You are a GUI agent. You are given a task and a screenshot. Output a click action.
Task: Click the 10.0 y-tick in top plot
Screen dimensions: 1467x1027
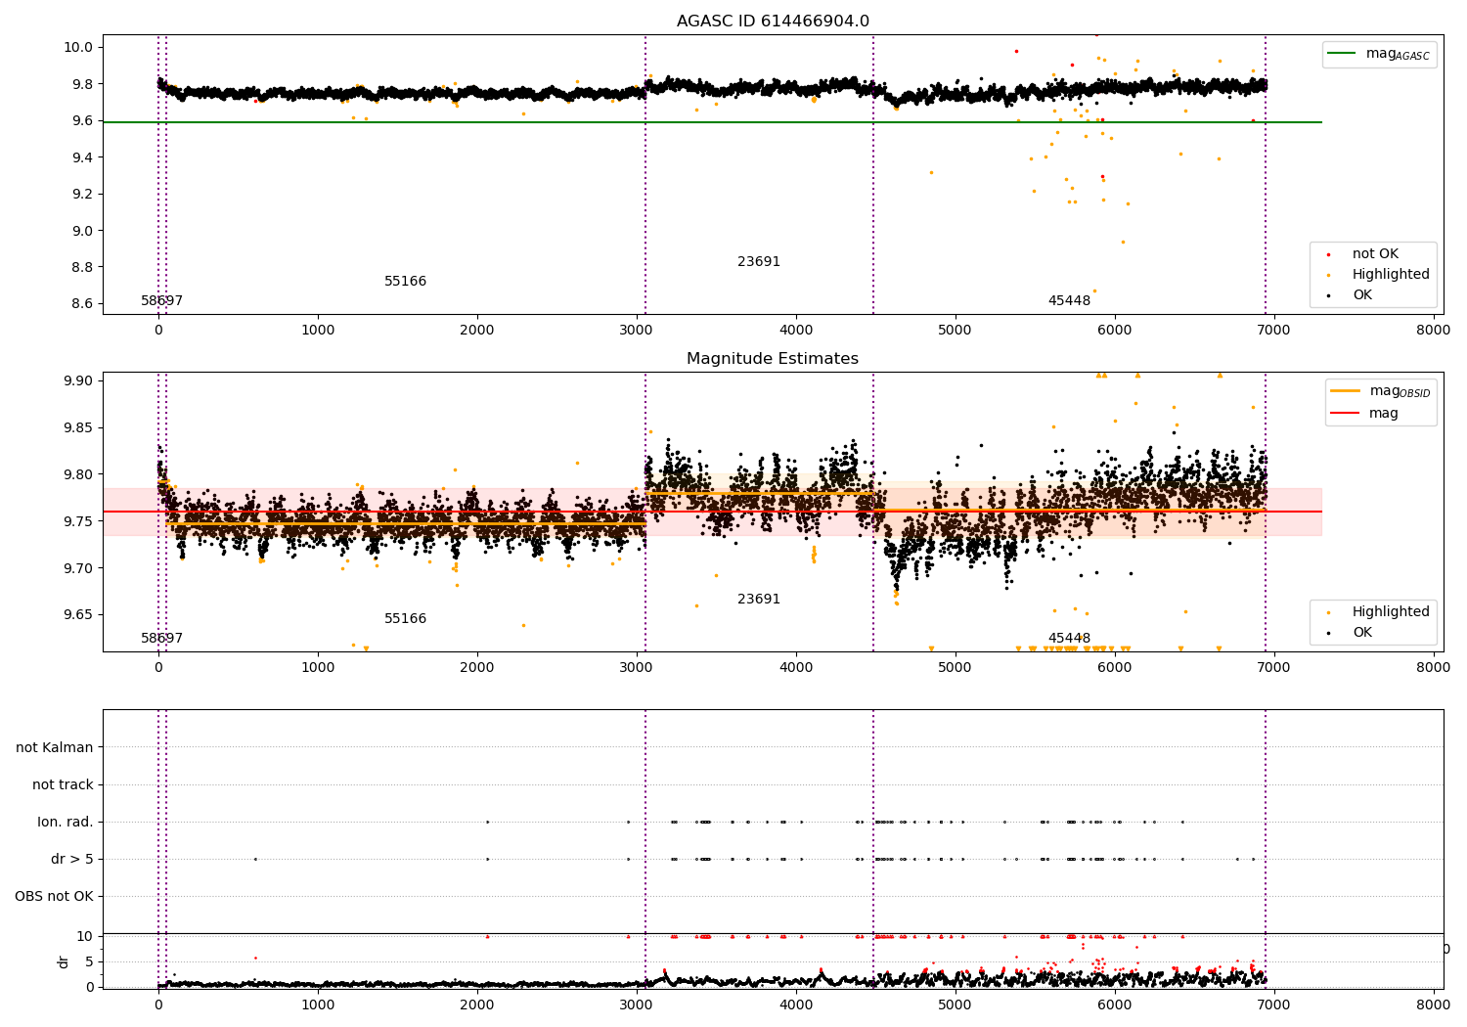(79, 47)
